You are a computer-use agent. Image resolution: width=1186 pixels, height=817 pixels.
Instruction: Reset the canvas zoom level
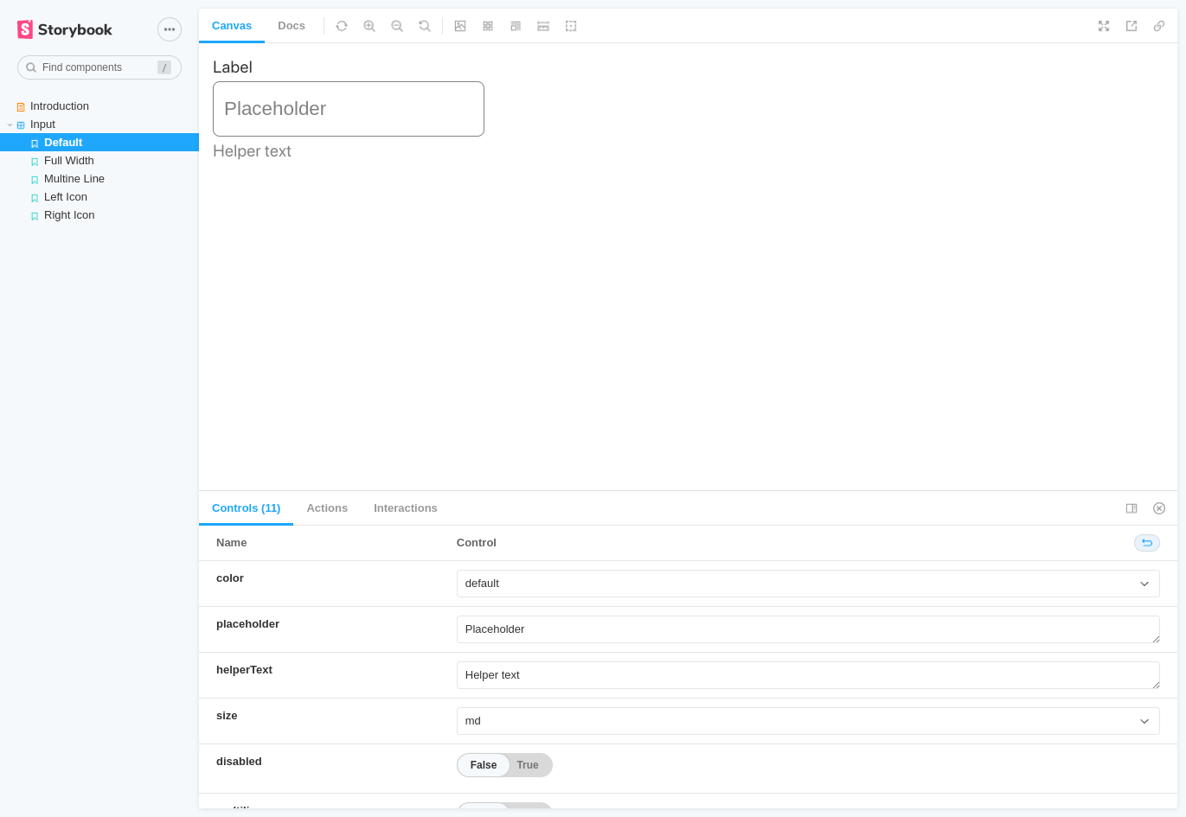425,26
